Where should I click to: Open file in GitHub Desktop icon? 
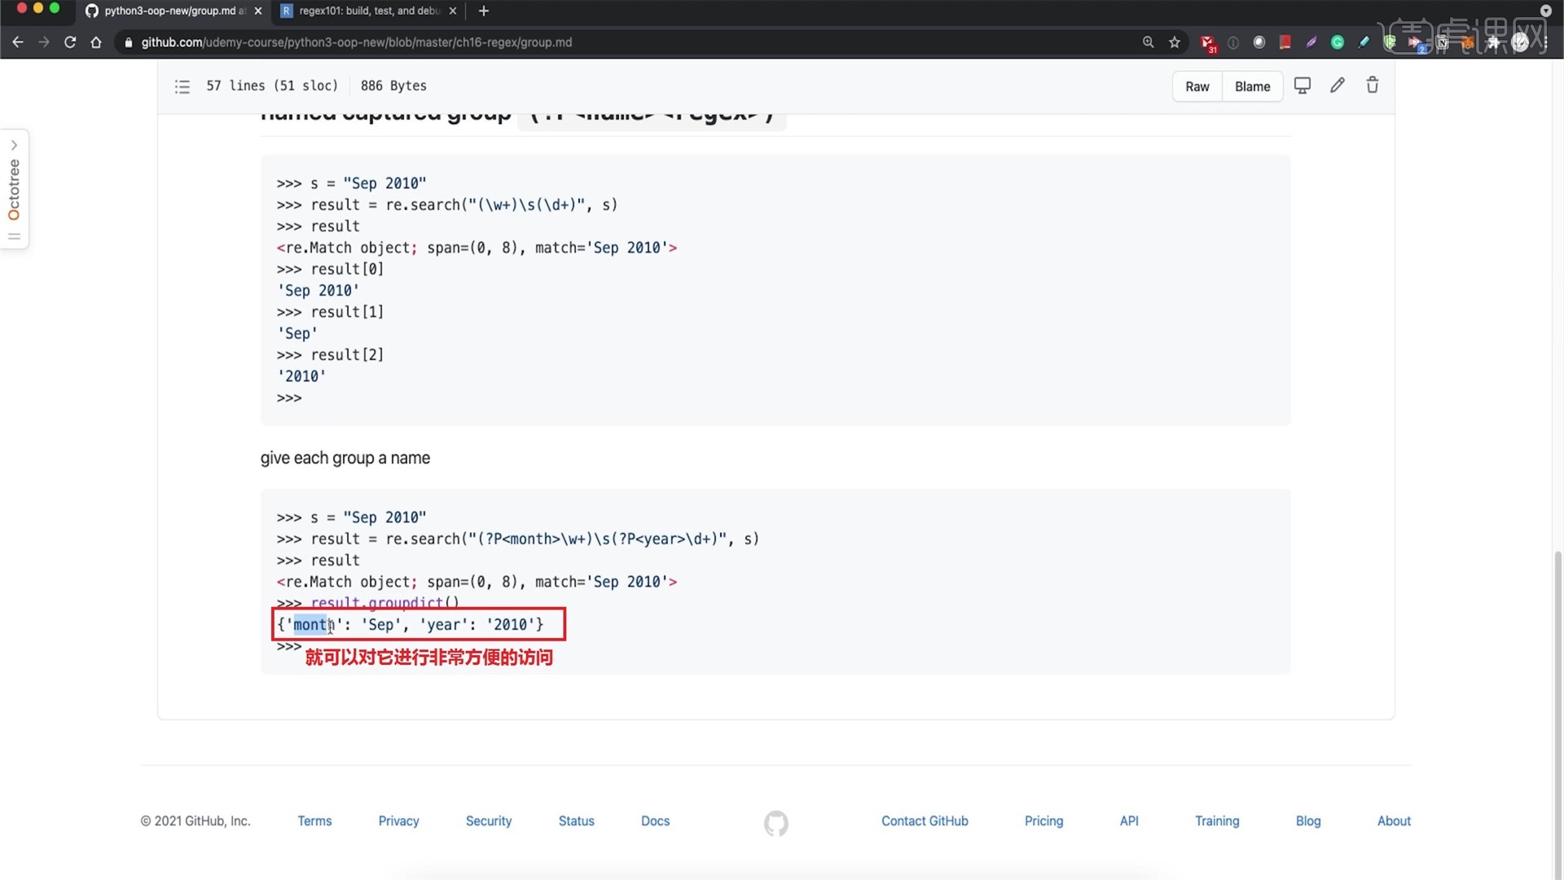click(x=1303, y=86)
